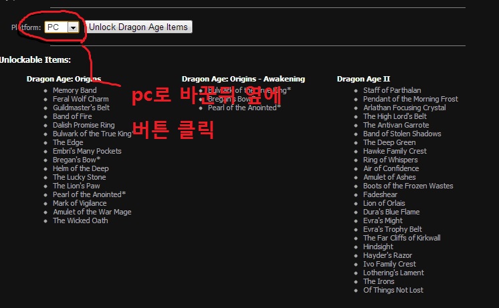Click 'Bulwark of the True King' under Origins
The height and width of the screenshot is (308, 499).
[92, 134]
